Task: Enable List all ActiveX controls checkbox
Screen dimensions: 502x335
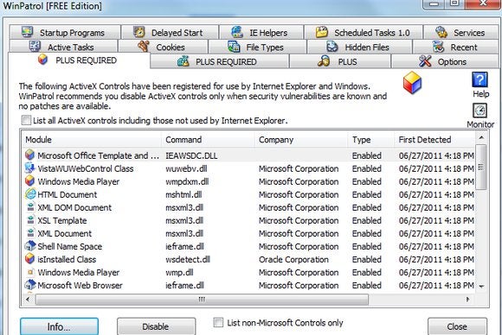Action: pos(26,120)
